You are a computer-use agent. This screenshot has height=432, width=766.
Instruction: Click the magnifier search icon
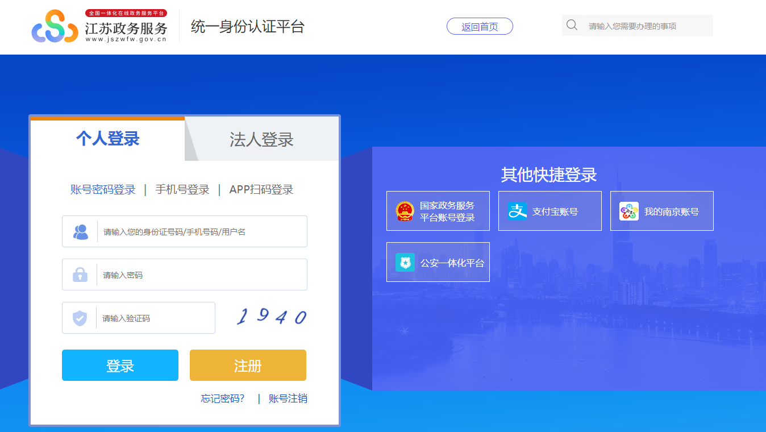click(x=571, y=25)
